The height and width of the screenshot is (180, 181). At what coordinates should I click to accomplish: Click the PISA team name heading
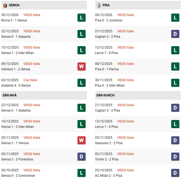click(x=106, y=5)
